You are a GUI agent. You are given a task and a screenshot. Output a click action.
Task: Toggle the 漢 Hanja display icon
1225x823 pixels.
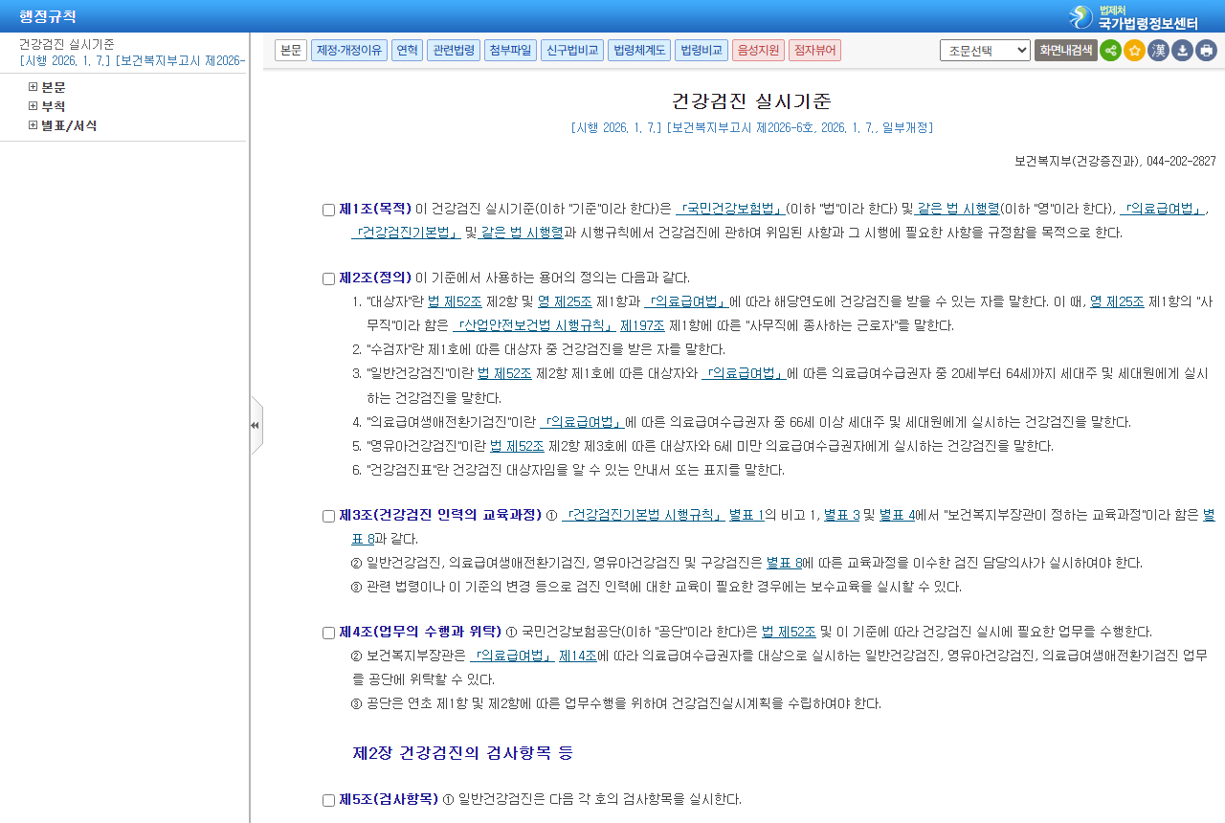click(x=1158, y=51)
